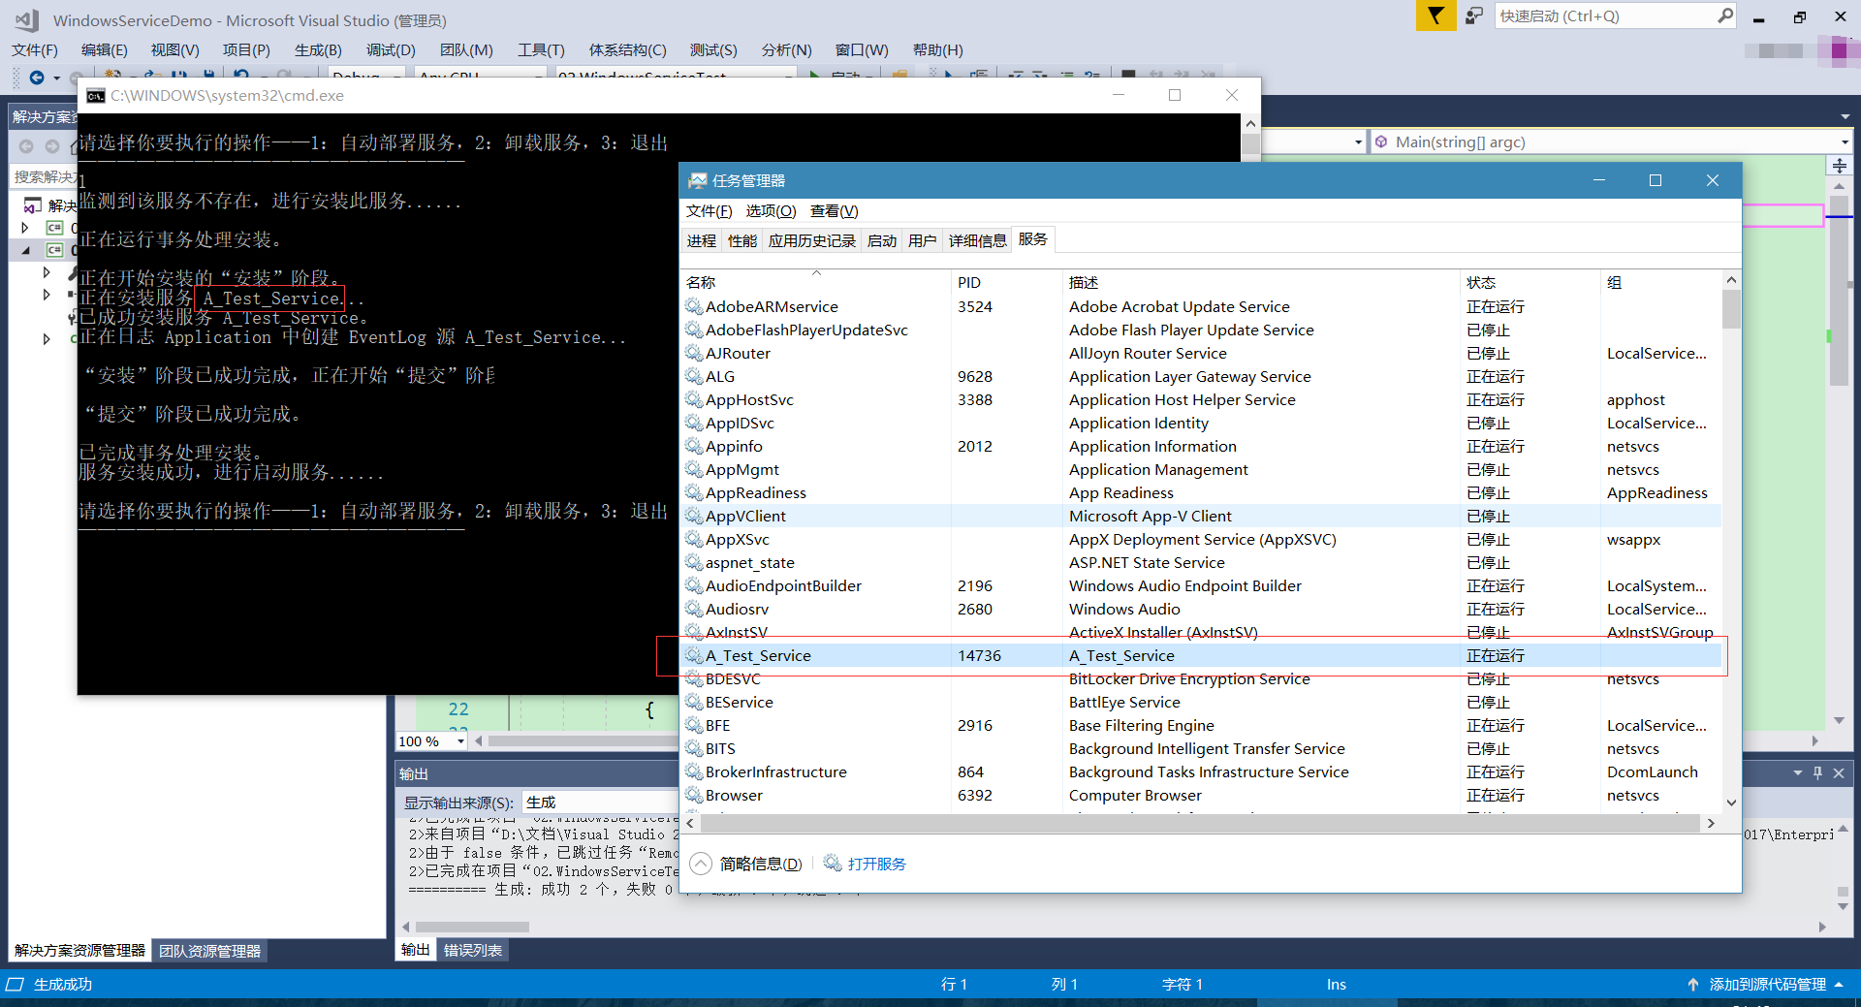Click the cmd.exe window icon in its title bar
This screenshot has height=1007, width=1861.
click(x=95, y=95)
